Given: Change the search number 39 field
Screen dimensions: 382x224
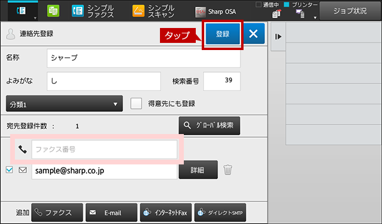Looking at the screenshot, I should (221, 81).
